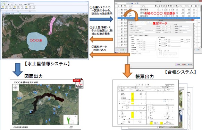Select the radio option in the lower-right group box
The height and width of the screenshot is (130, 202).
pos(164,51)
